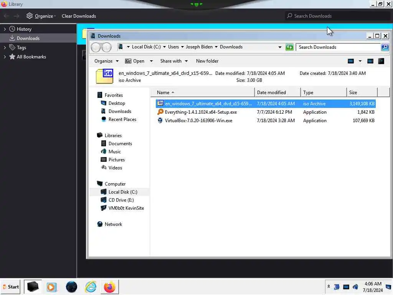Image resolution: width=393 pixels, height=295 pixels.
Task: Open the Videos library
Action: (x=115, y=167)
